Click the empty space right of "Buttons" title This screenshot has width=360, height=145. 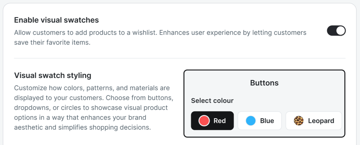[313, 83]
